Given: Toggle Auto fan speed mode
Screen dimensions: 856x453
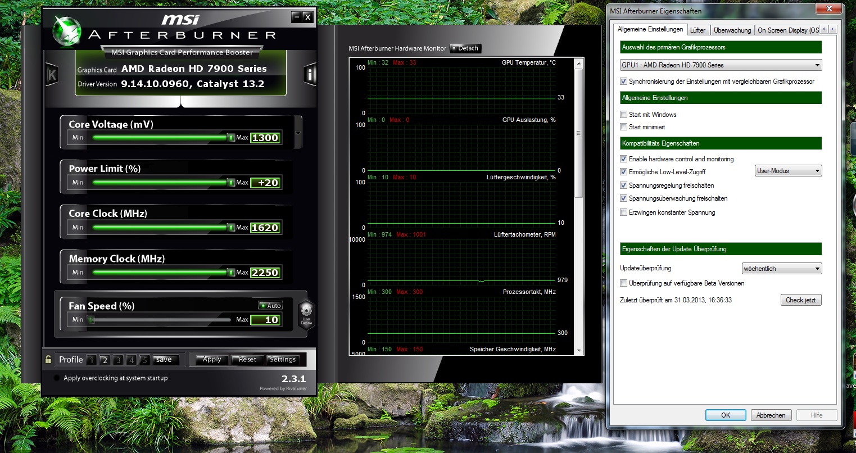Looking at the screenshot, I should pyautogui.click(x=270, y=306).
